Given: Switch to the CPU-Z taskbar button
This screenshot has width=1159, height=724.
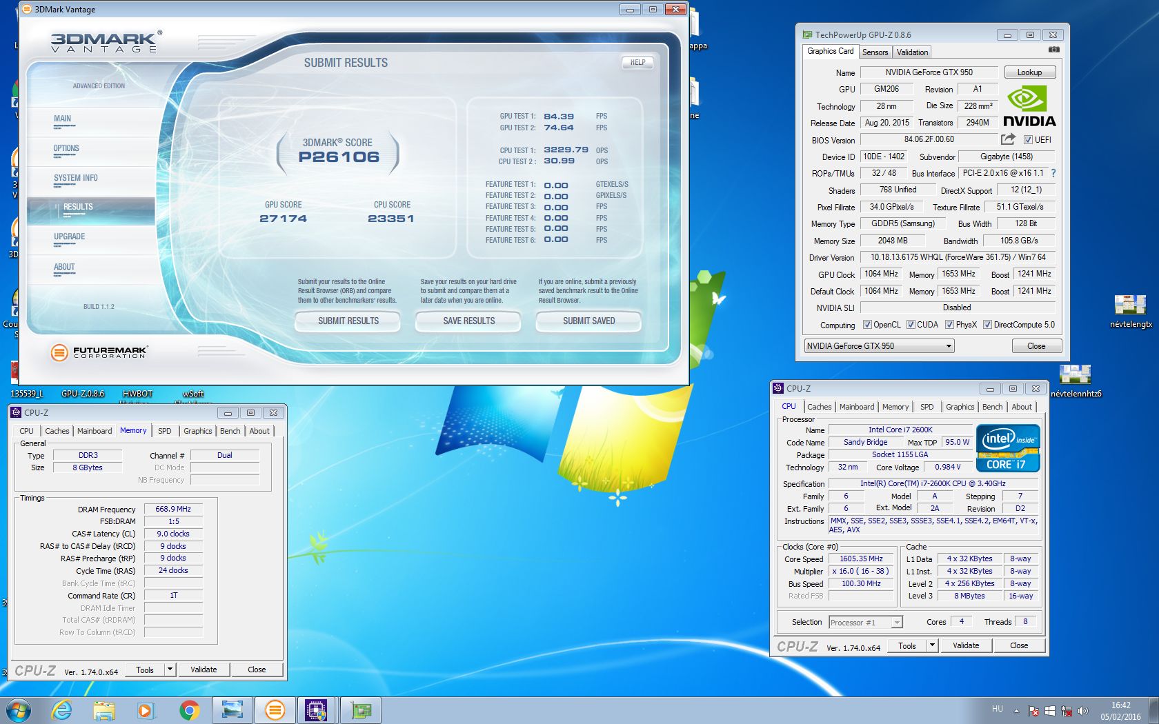Looking at the screenshot, I should [317, 710].
